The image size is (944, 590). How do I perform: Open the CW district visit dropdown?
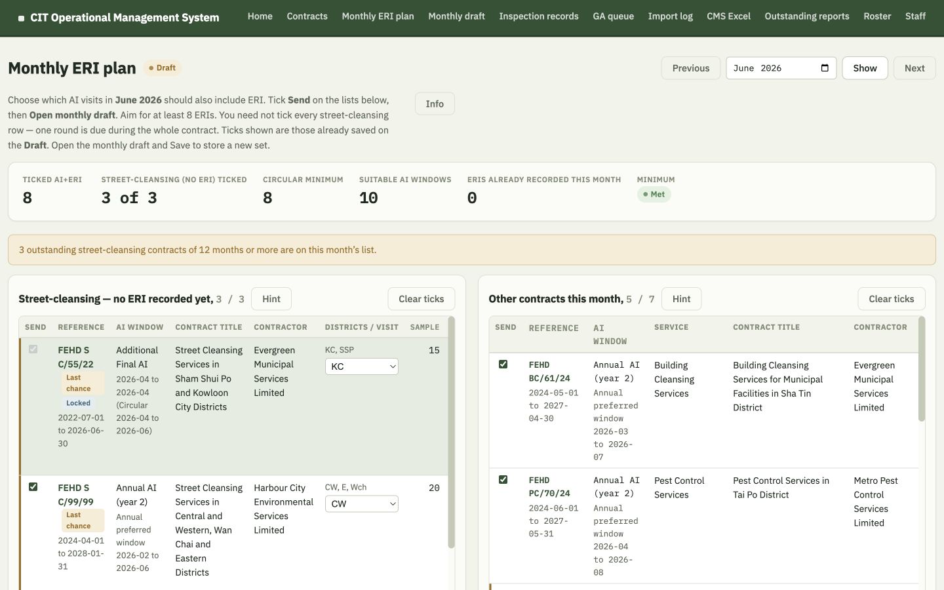(362, 503)
